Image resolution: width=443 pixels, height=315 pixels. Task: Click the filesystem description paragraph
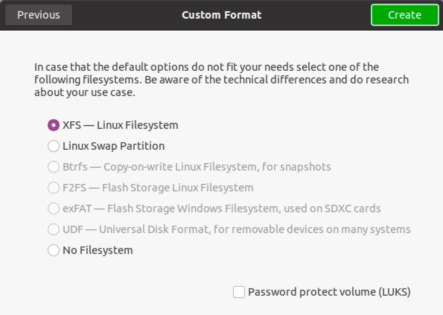(x=221, y=80)
